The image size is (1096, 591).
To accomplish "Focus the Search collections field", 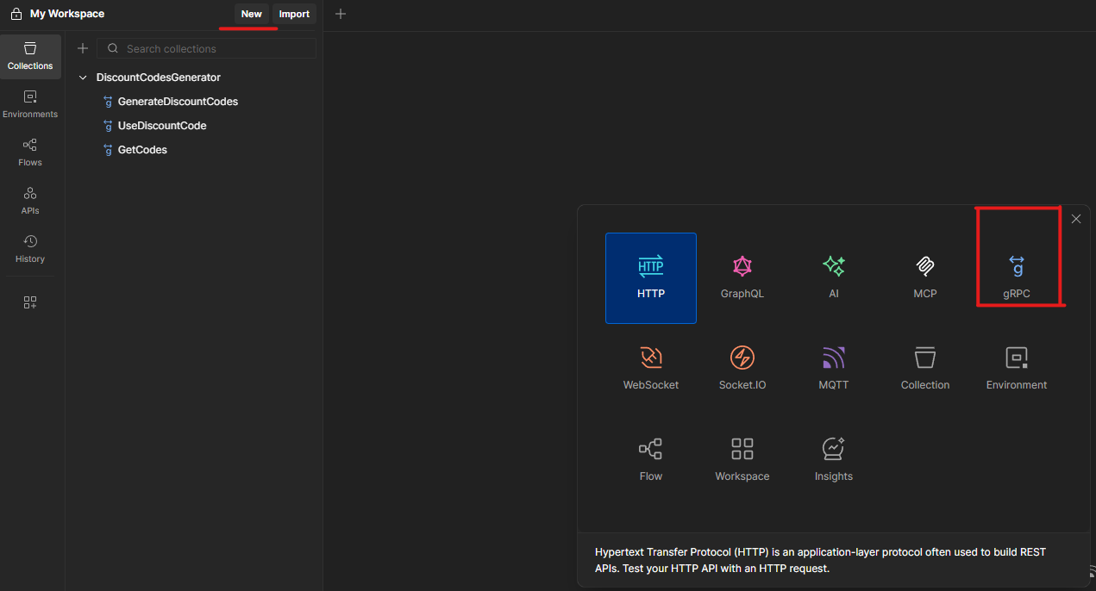I will coord(206,48).
